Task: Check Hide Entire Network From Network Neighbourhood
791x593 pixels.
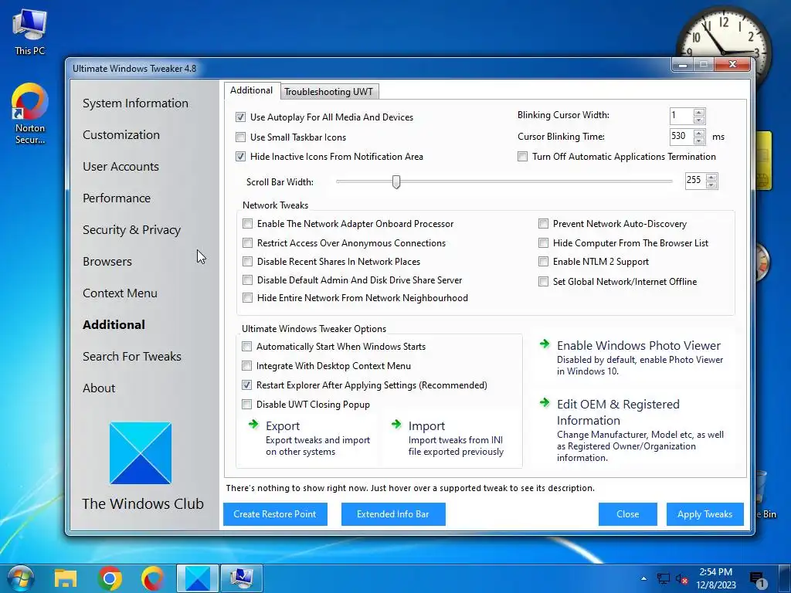Action: click(248, 297)
